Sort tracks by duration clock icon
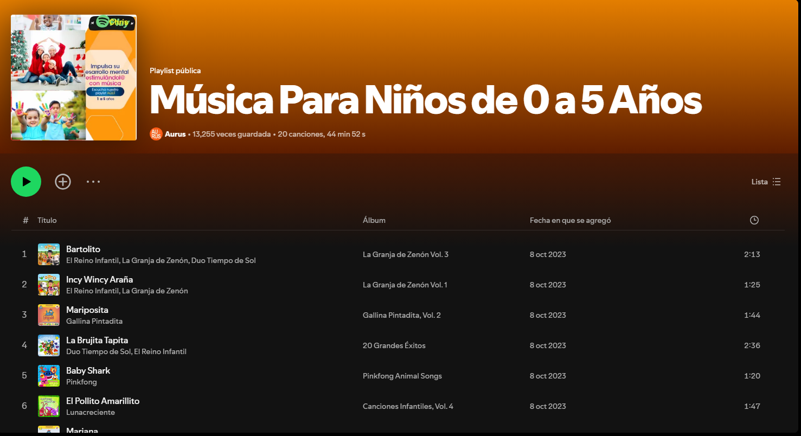The height and width of the screenshot is (436, 801). point(754,220)
